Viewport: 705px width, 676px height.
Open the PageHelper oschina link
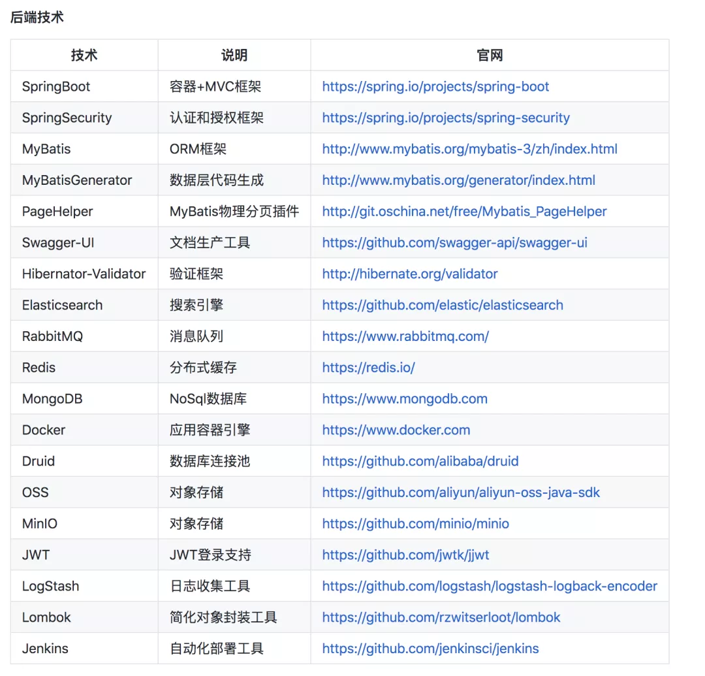463,212
